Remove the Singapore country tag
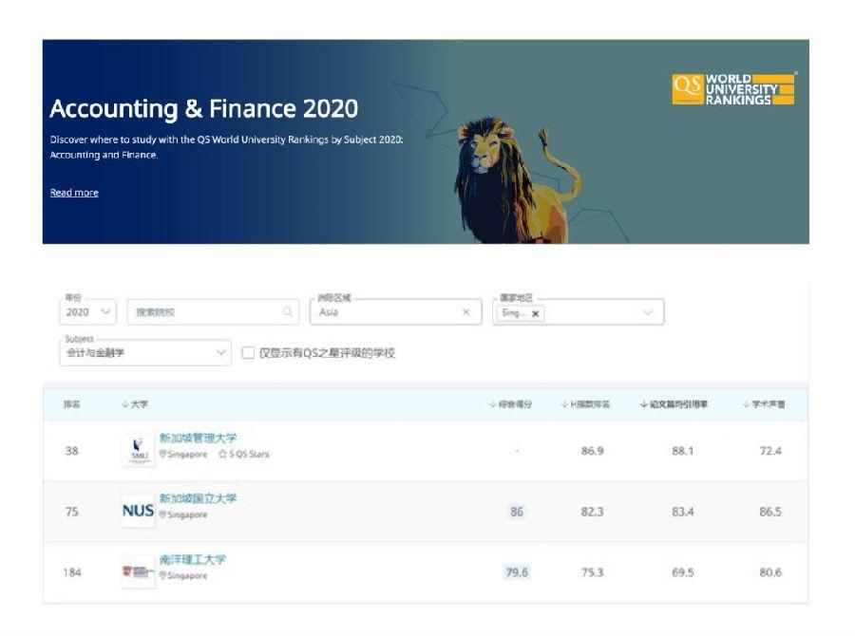Screen dimensions: 855x636 535,313
